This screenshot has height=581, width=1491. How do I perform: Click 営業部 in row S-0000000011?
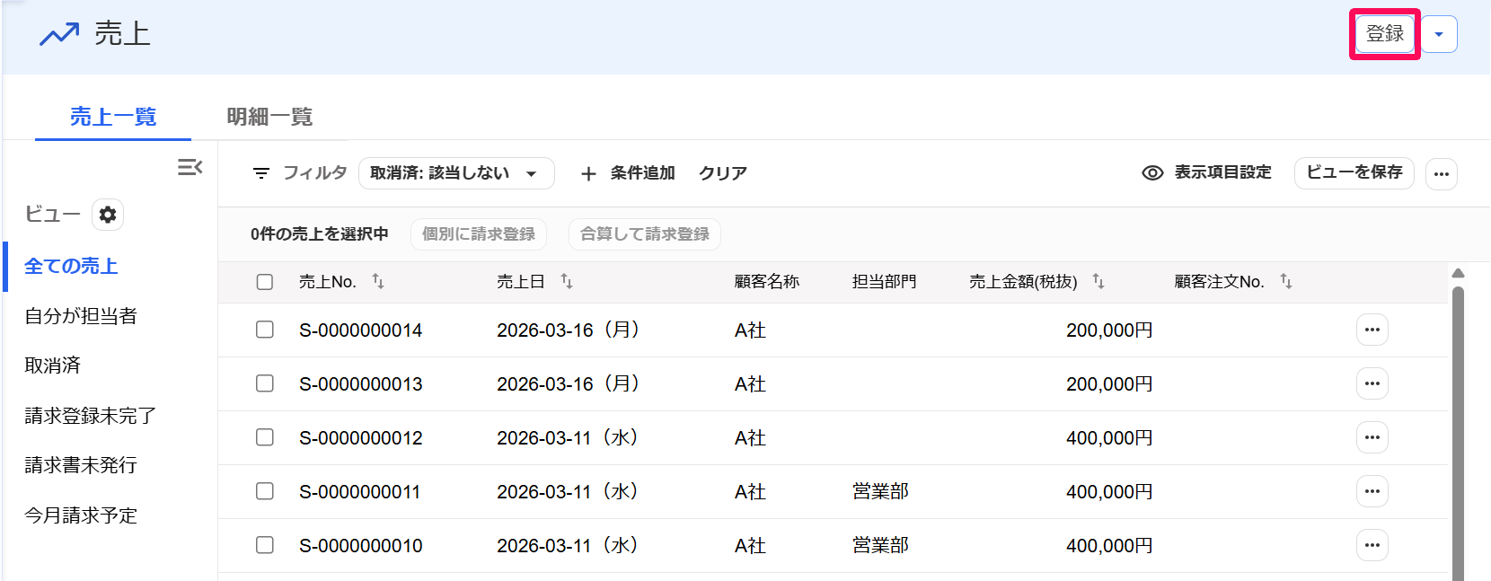point(880,492)
